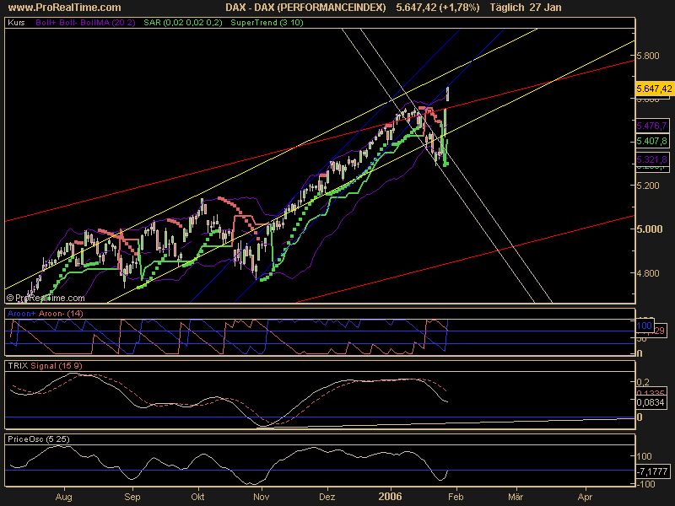This screenshot has width=675, height=506.
Task: Click the PriceOsc 100 axis label
Action: coord(645,456)
